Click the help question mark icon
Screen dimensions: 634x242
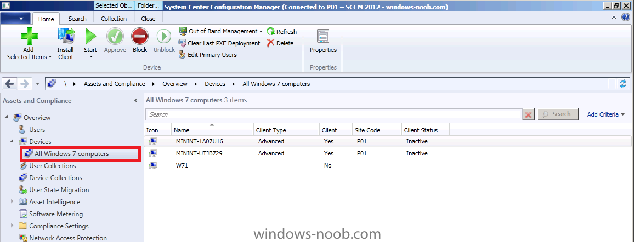click(x=626, y=18)
